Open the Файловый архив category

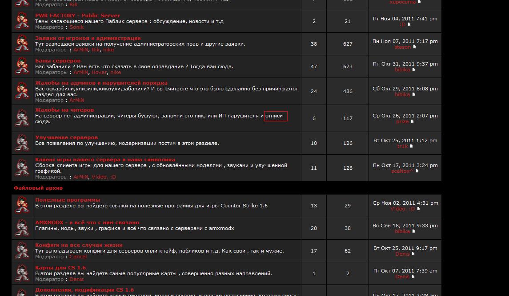(x=38, y=188)
